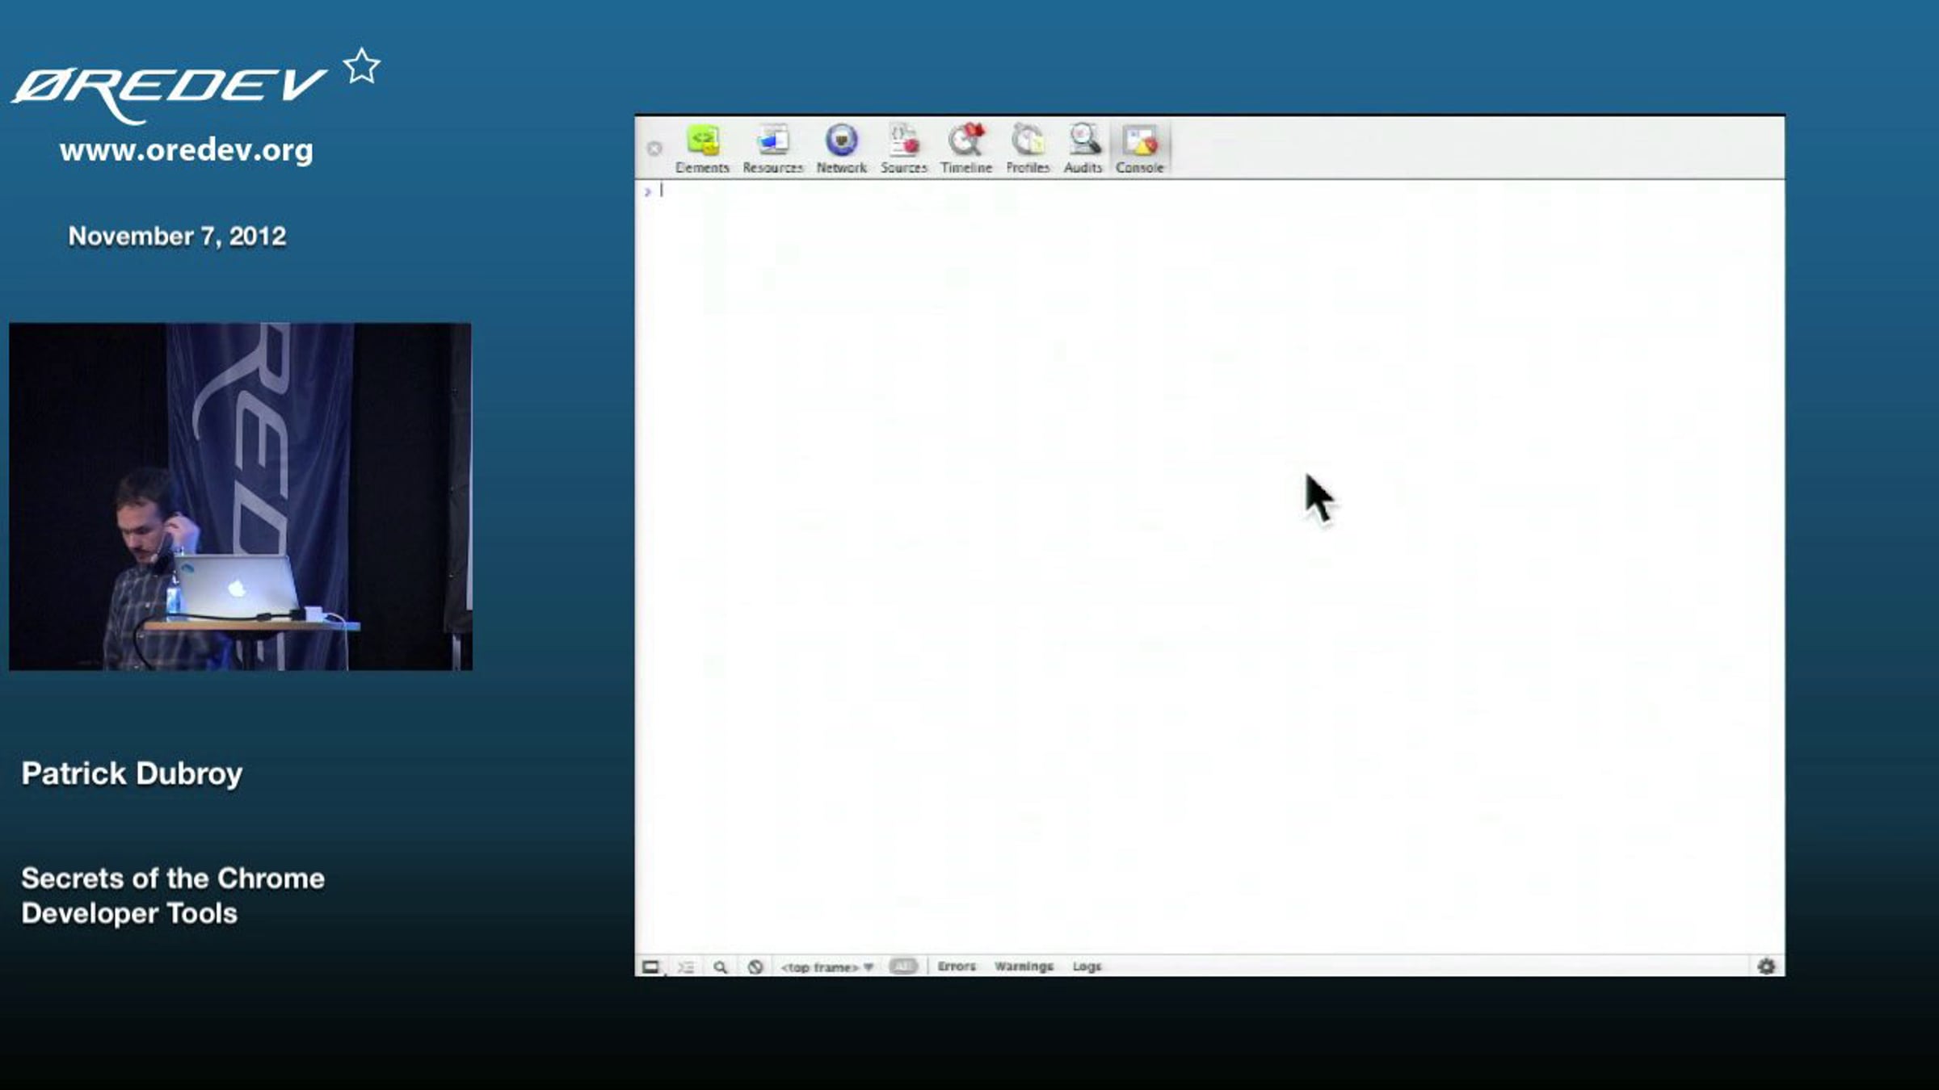
Task: Open the settings gear
Action: coord(1766,966)
